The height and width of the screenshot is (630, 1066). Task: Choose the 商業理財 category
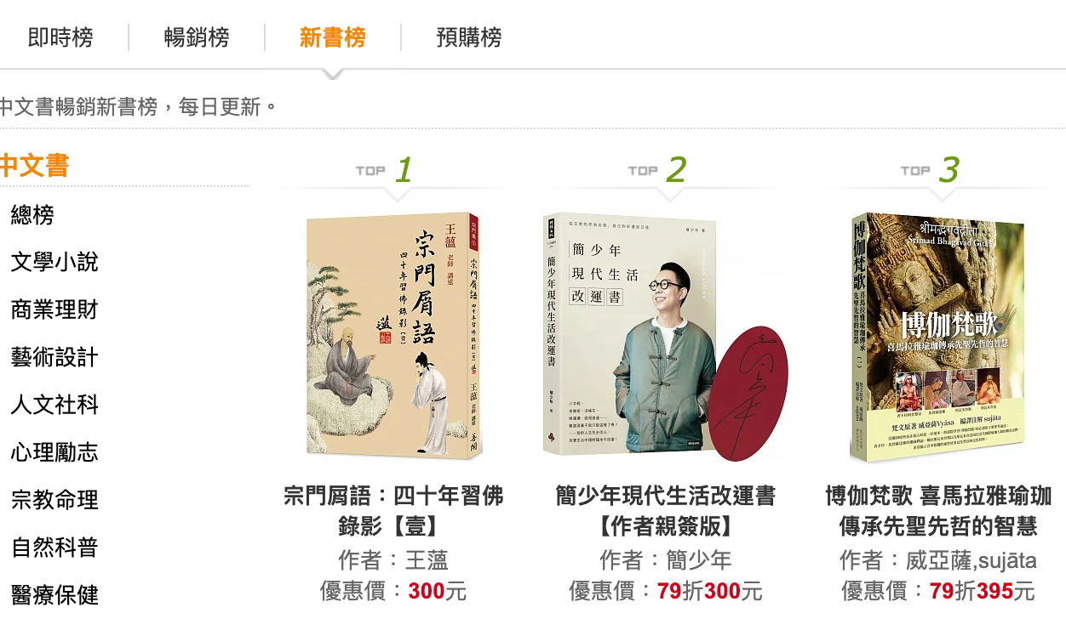[54, 309]
